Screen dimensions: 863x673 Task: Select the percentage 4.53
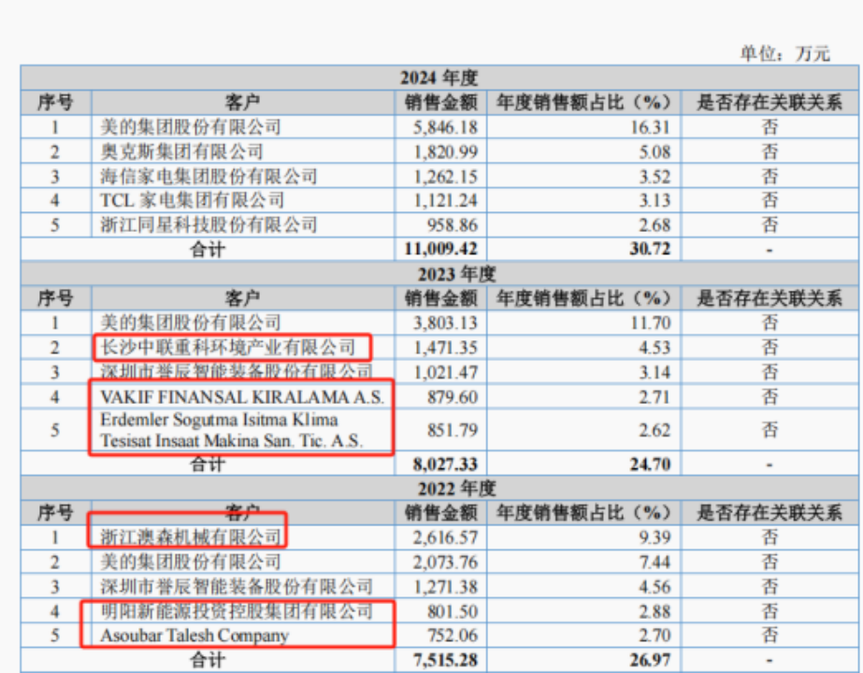654,348
